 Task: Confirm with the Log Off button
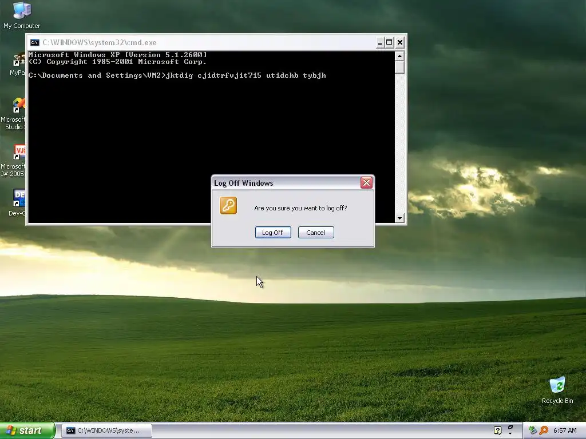pyautogui.click(x=273, y=233)
